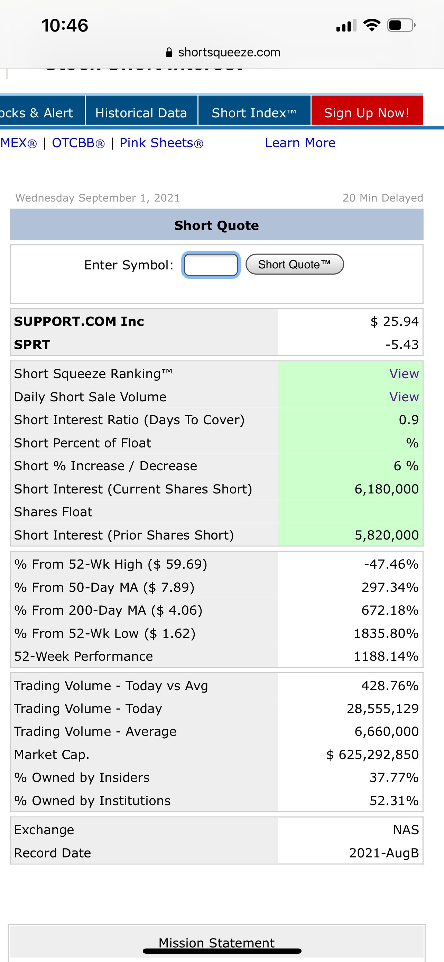Image resolution: width=444 pixels, height=962 pixels.
Task: Click the Learn More link
Action: click(300, 143)
